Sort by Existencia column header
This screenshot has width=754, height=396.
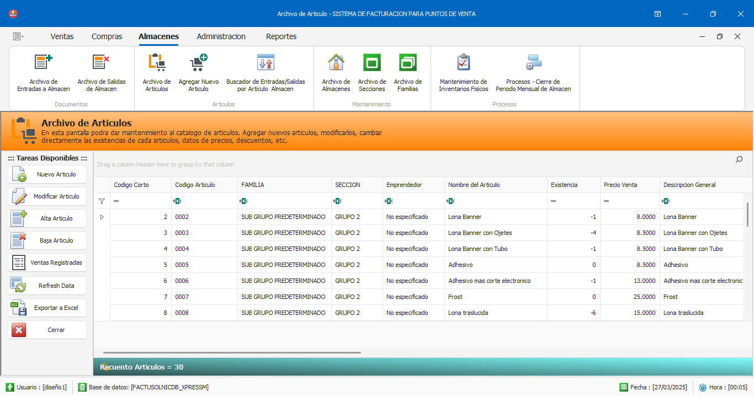(574, 185)
